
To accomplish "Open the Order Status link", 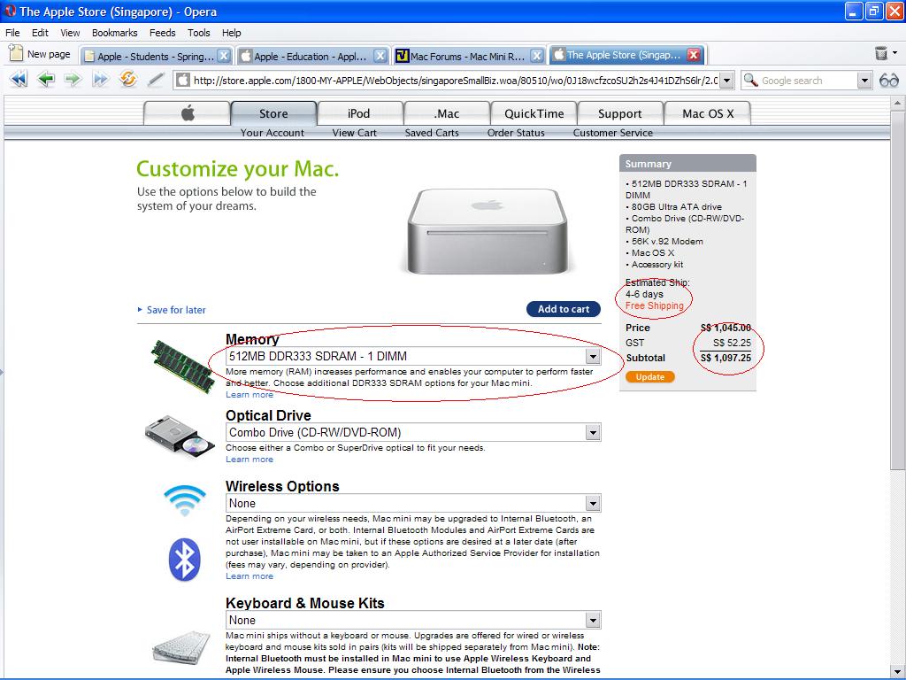I will pyautogui.click(x=516, y=133).
